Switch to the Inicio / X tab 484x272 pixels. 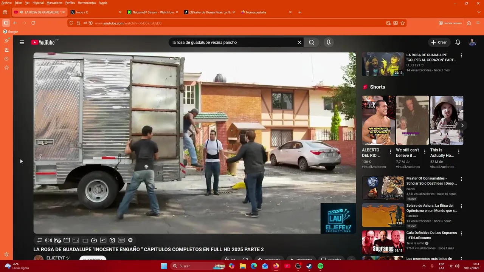(96, 12)
